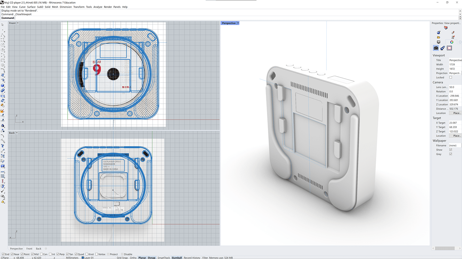Click the Place button for camera Location
The width and height of the screenshot is (462, 259).
click(455, 113)
